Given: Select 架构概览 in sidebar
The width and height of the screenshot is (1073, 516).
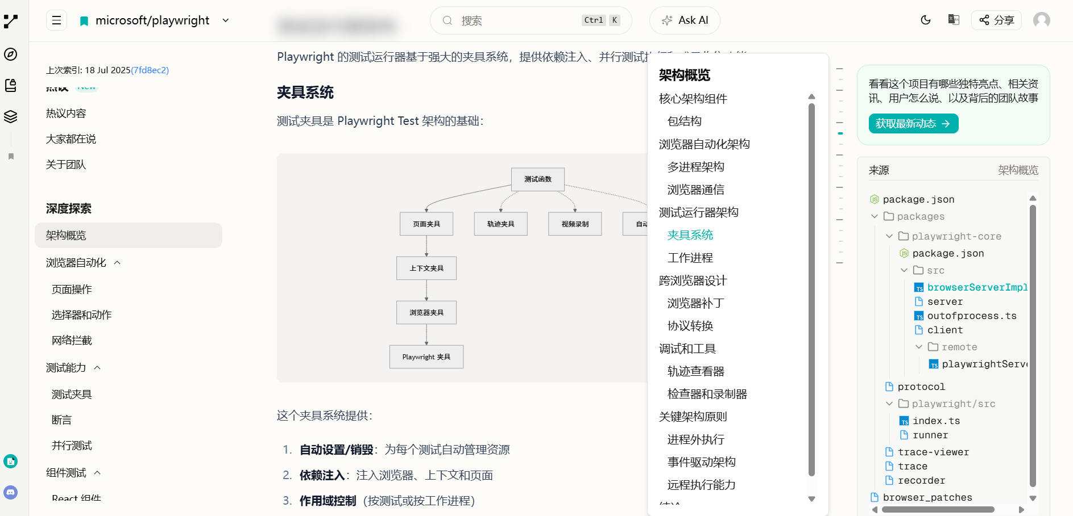Looking at the screenshot, I should (129, 235).
